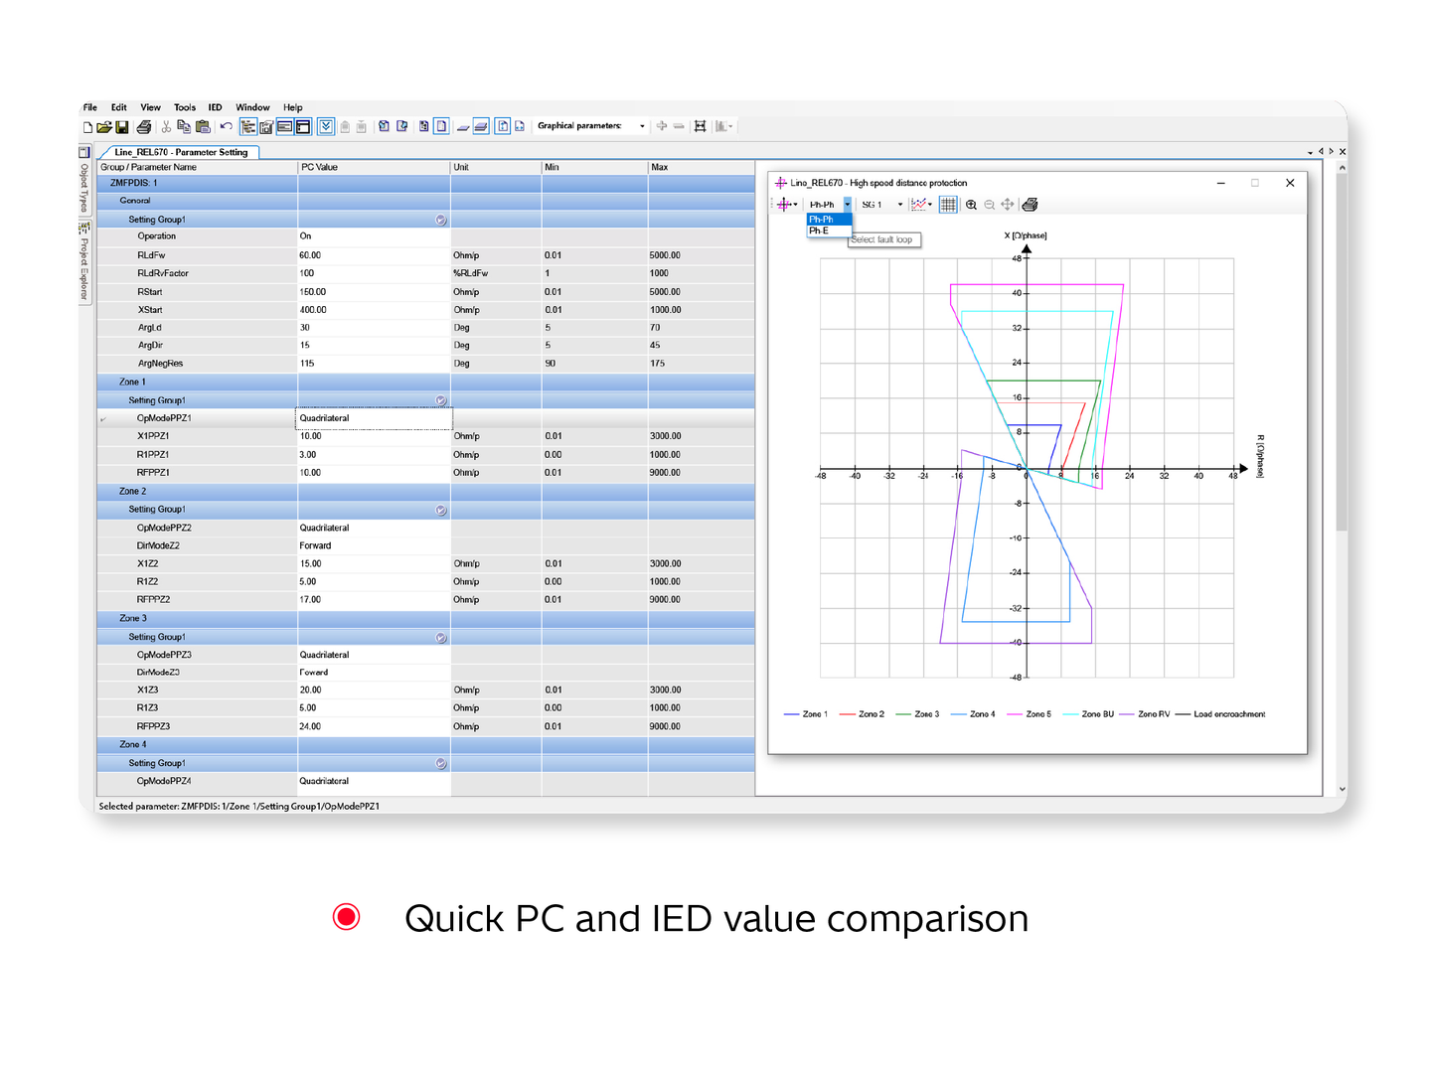The height and width of the screenshot is (1073, 1431).
Task: Click the stacked layers icon in main toolbar
Action: [481, 127]
